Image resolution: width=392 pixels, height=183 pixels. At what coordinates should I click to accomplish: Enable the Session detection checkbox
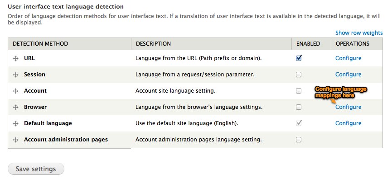299,75
